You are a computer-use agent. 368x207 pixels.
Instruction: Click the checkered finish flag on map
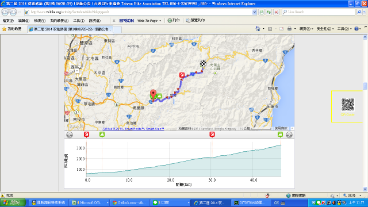(203, 64)
